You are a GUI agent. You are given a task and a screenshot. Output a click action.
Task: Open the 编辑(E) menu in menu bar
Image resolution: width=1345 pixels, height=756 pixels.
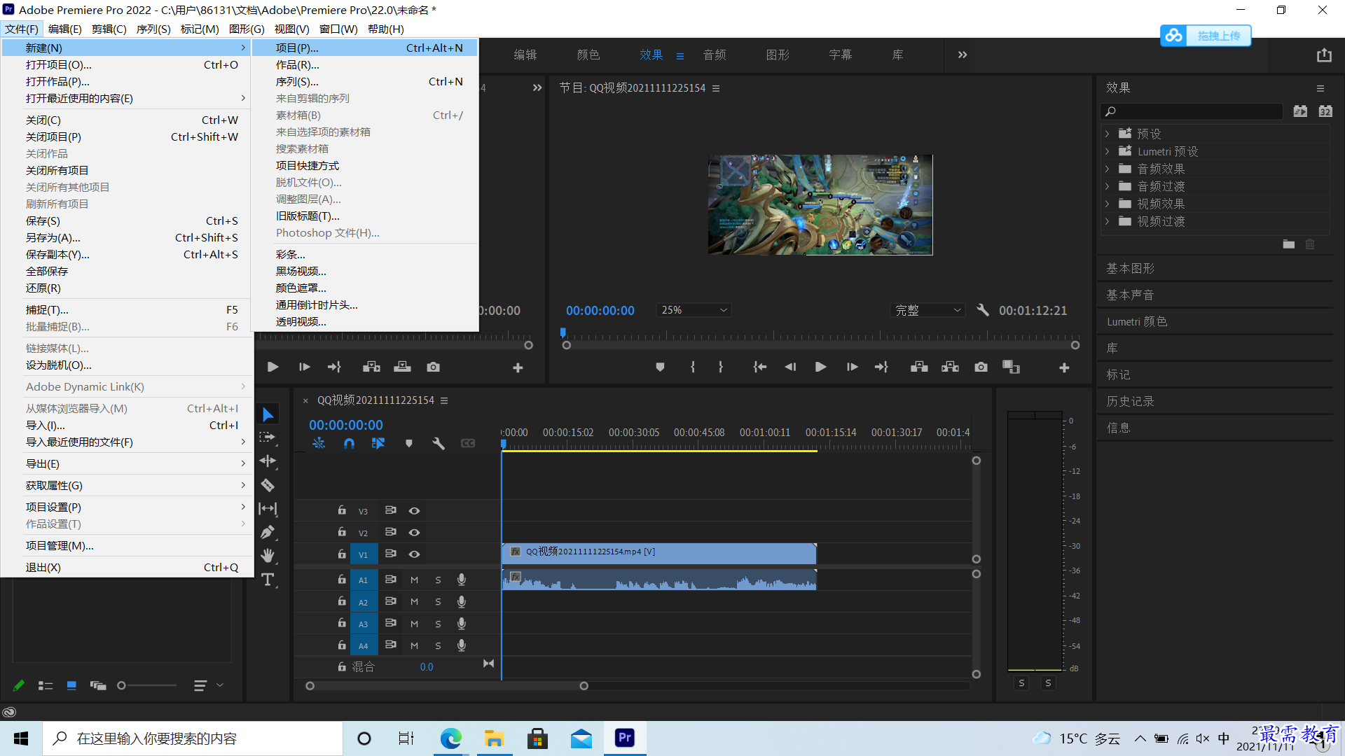point(64,29)
